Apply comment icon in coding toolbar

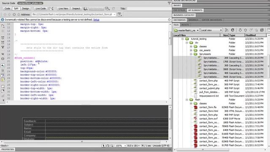(x=3, y=87)
